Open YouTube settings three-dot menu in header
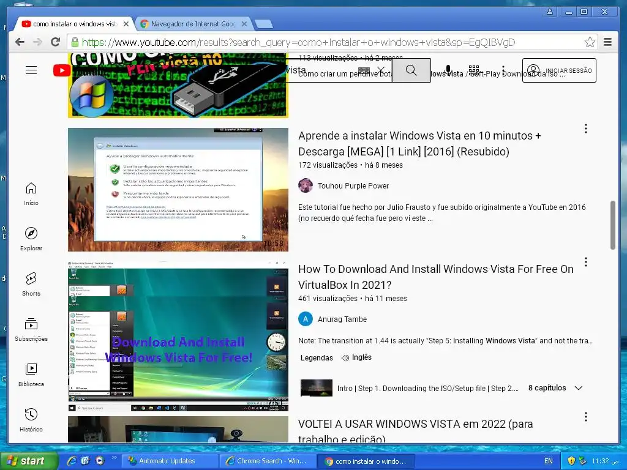Viewport: 627px width, 470px height. [x=503, y=70]
